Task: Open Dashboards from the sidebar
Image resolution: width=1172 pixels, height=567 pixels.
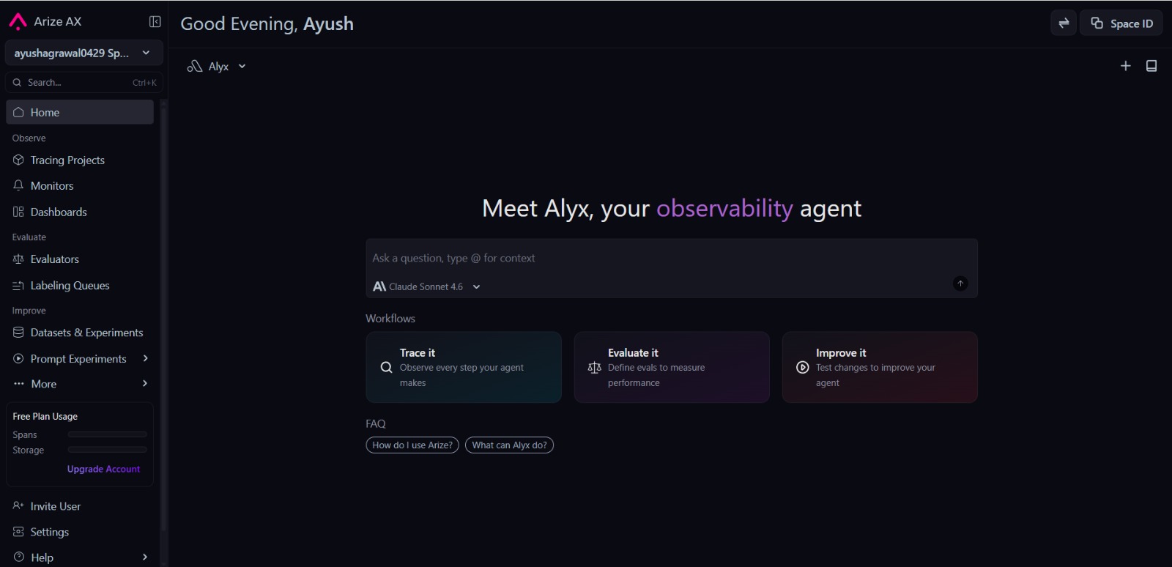Action: tap(80, 212)
